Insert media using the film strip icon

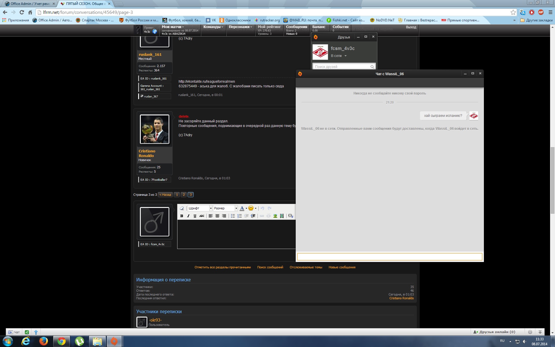282,216
